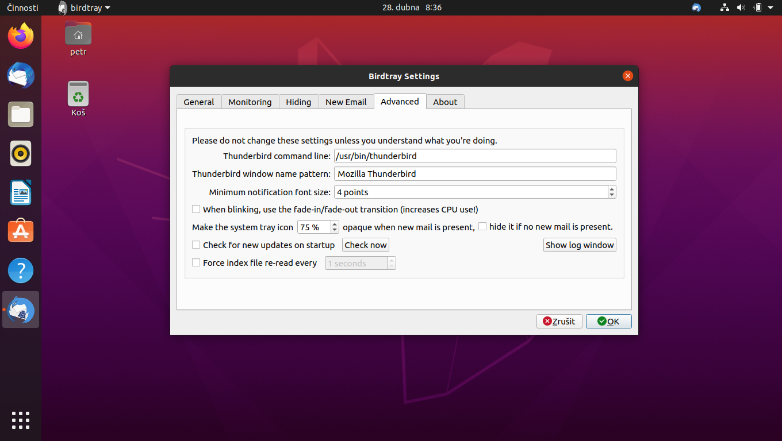The image size is (782, 441).
Task: Open the Show log window button
Action: click(x=580, y=245)
